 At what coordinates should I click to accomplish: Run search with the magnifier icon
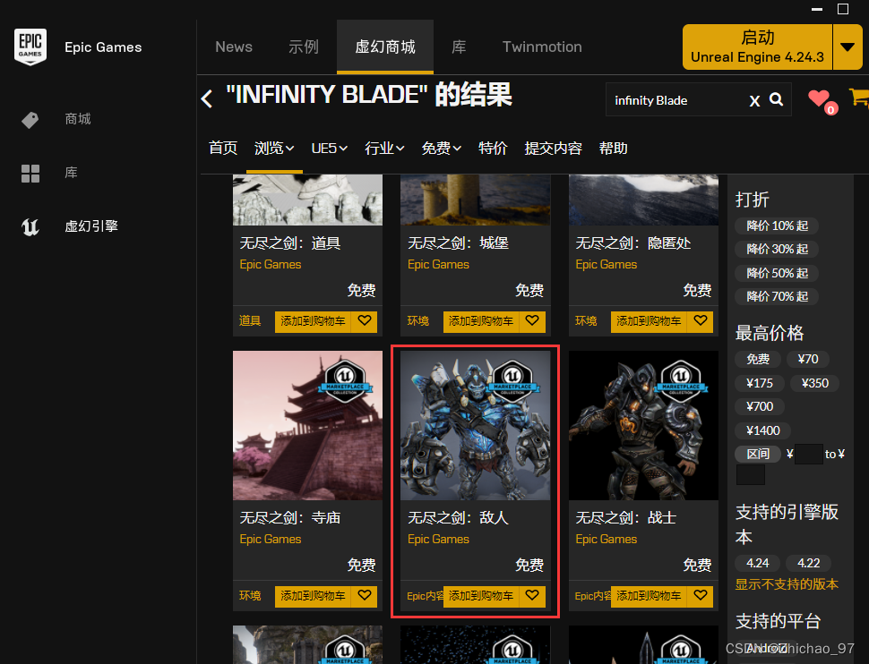tap(777, 99)
